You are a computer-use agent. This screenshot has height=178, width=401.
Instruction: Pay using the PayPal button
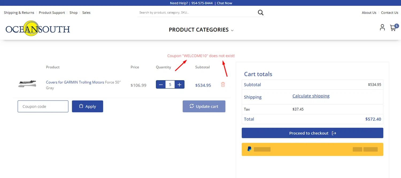pyautogui.click(x=312, y=149)
